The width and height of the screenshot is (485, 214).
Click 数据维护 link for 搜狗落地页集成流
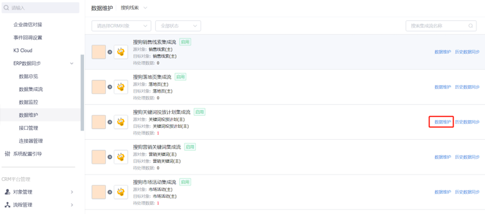click(x=442, y=87)
